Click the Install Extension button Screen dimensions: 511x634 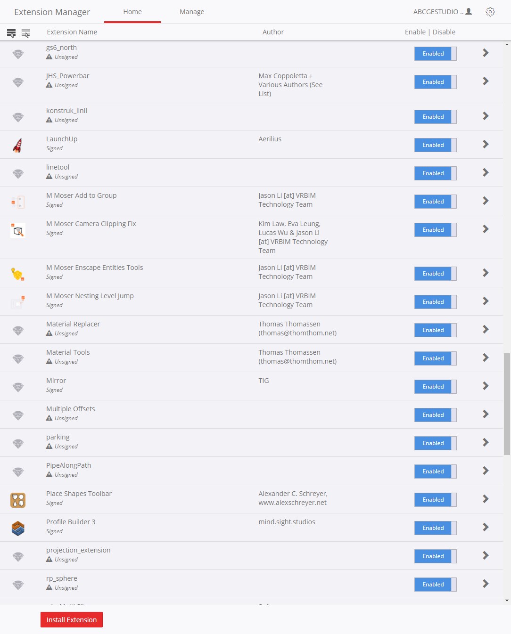72,620
